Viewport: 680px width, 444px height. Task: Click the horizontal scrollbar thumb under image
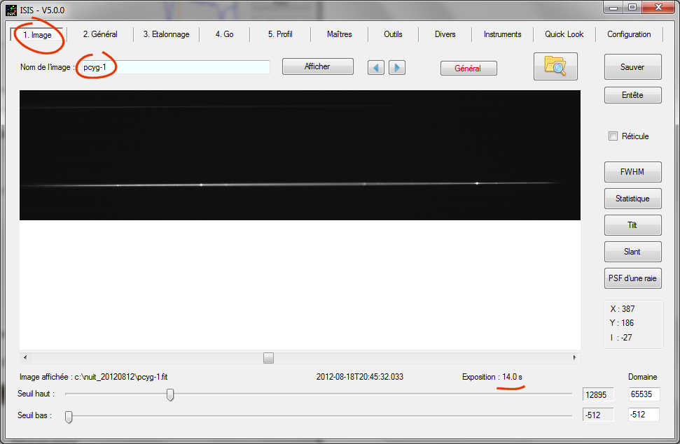pyautogui.click(x=268, y=358)
